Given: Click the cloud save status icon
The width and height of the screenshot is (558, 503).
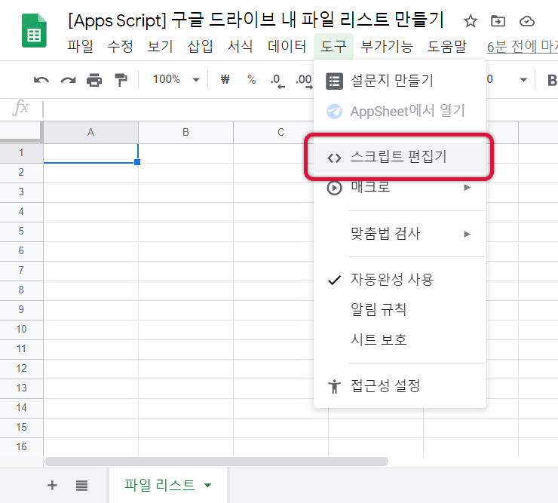Looking at the screenshot, I should [528, 21].
